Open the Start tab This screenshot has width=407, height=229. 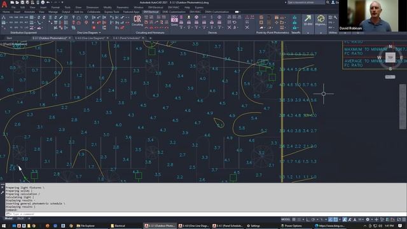tap(10, 38)
